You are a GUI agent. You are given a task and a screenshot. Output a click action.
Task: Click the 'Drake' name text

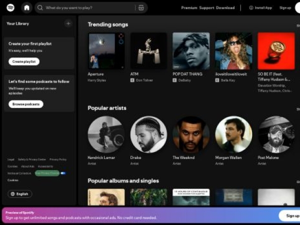[x=135, y=157]
